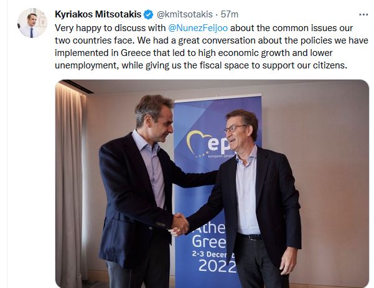Click the year 2022 on the blue banner
Viewport: 374px width, 288px height.
click(217, 266)
